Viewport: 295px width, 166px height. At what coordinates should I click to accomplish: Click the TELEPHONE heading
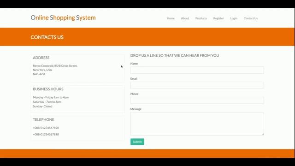(43, 119)
